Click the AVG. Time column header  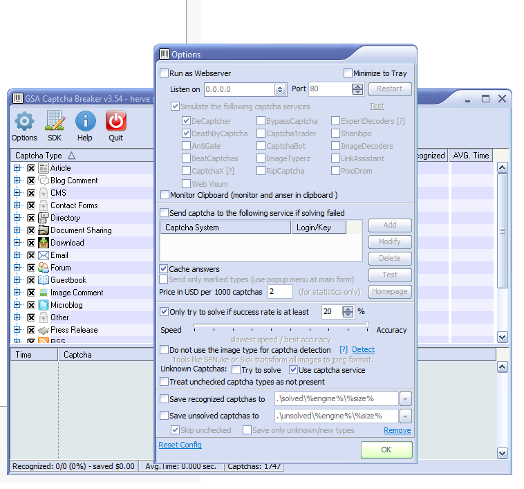(471, 156)
